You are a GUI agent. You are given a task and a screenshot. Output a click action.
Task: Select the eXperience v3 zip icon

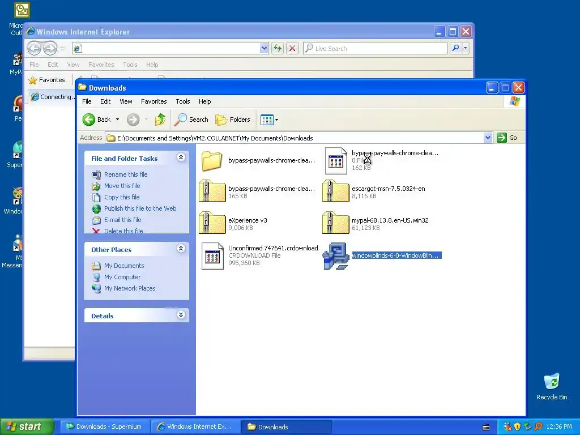click(212, 223)
